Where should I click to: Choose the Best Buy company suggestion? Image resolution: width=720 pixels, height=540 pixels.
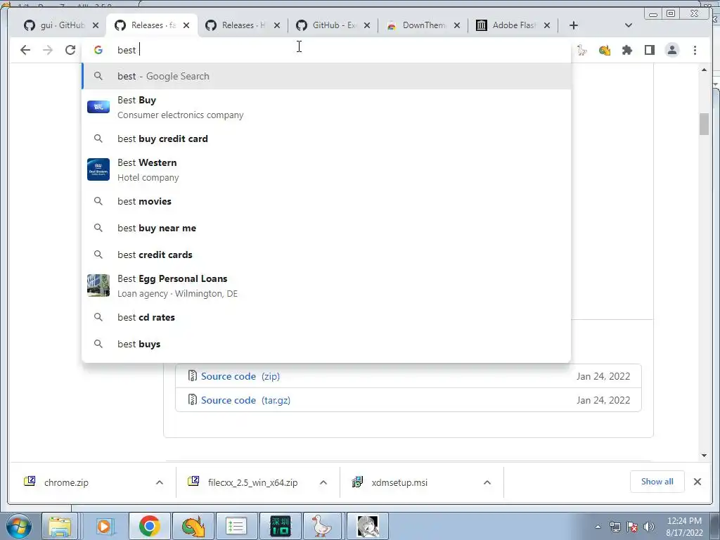(326, 107)
